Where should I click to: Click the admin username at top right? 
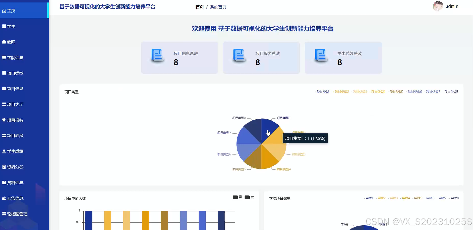(452, 6)
